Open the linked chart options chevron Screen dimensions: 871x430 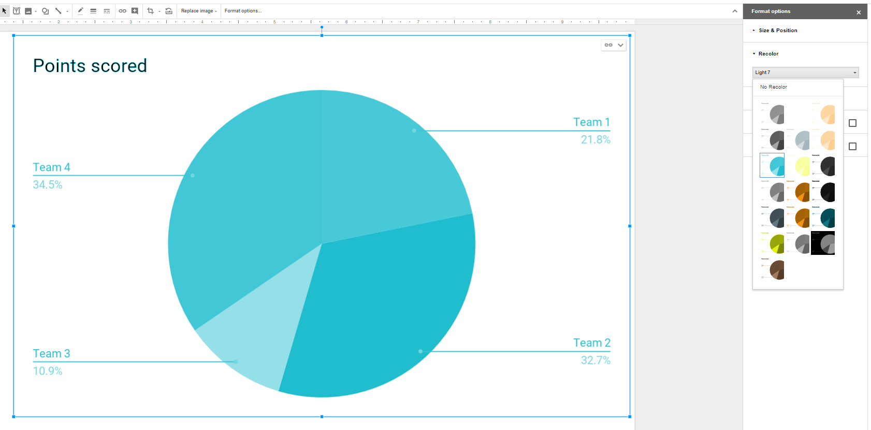click(x=620, y=45)
